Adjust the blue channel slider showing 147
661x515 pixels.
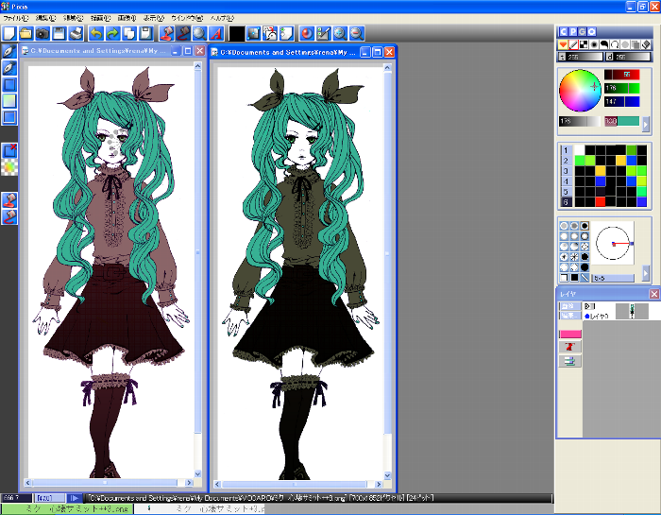tap(621, 101)
